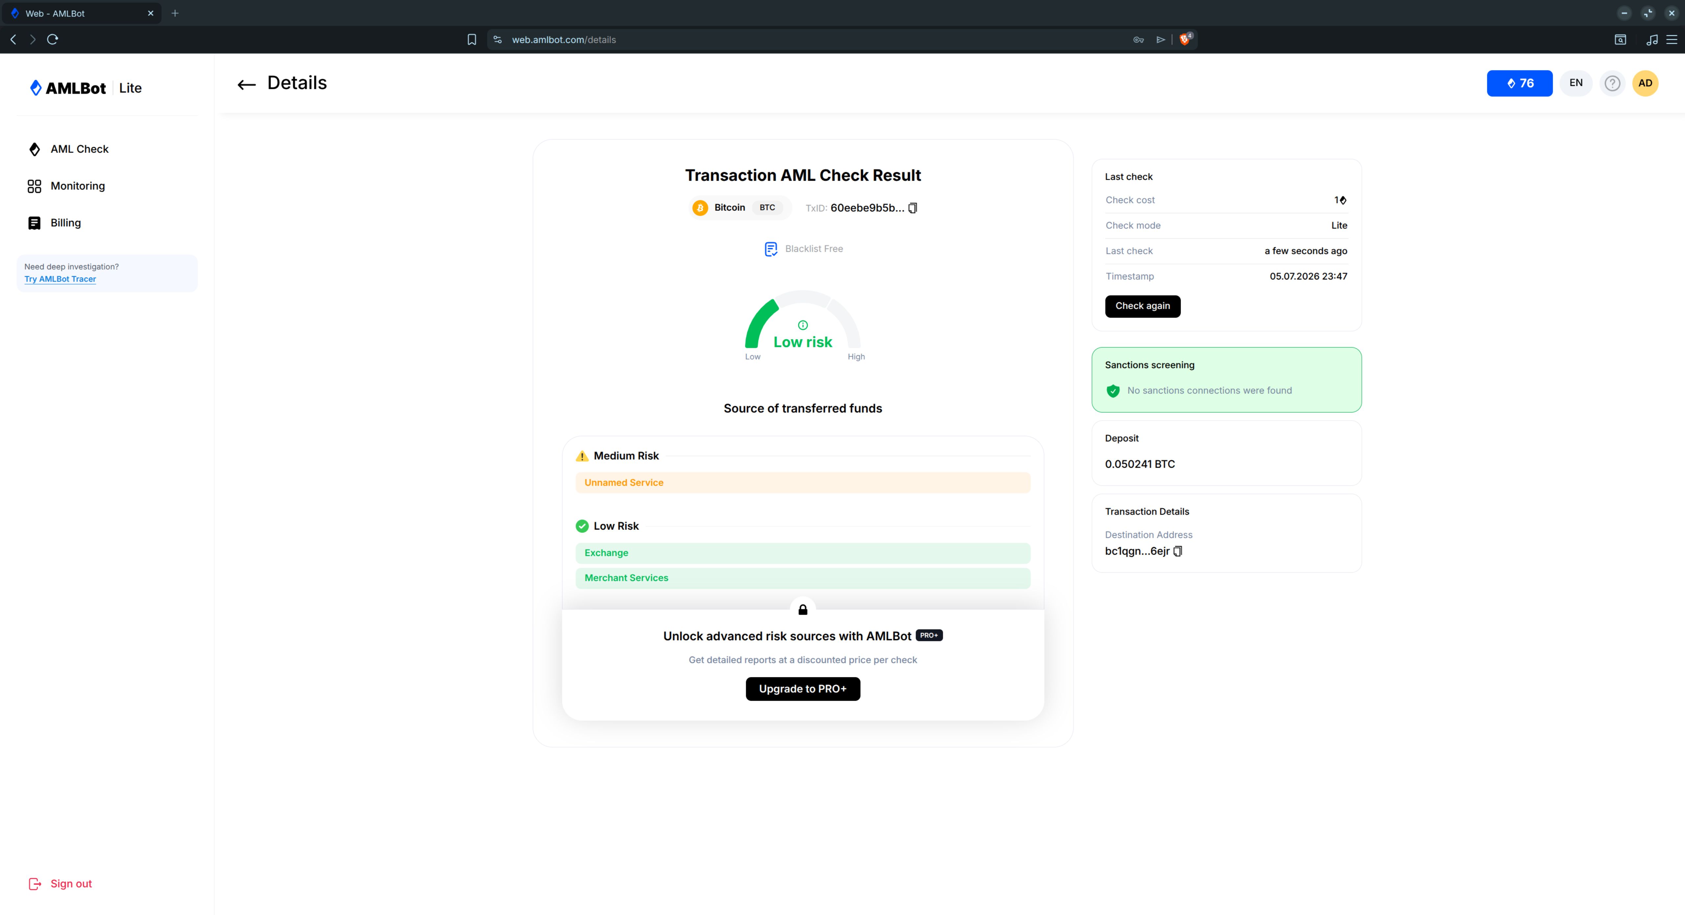Click the Lite label beside AMLBot logo

pyautogui.click(x=130, y=88)
